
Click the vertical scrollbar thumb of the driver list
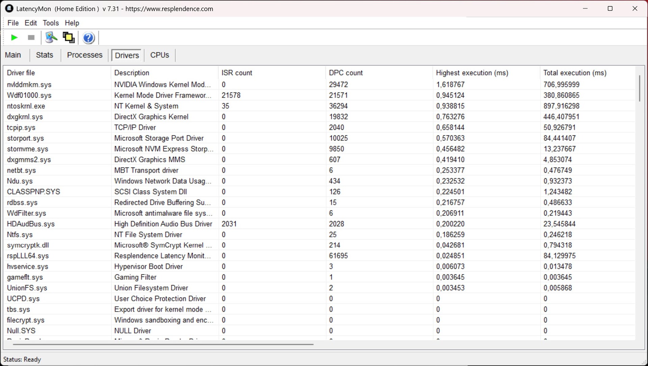640,88
